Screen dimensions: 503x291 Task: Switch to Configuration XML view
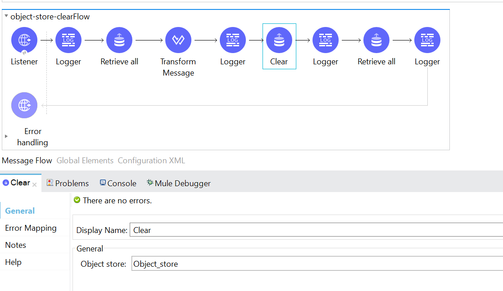point(151,161)
